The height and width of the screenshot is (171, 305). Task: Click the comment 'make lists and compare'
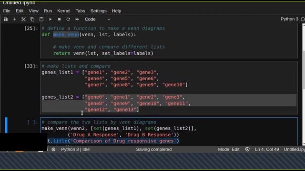76,66
